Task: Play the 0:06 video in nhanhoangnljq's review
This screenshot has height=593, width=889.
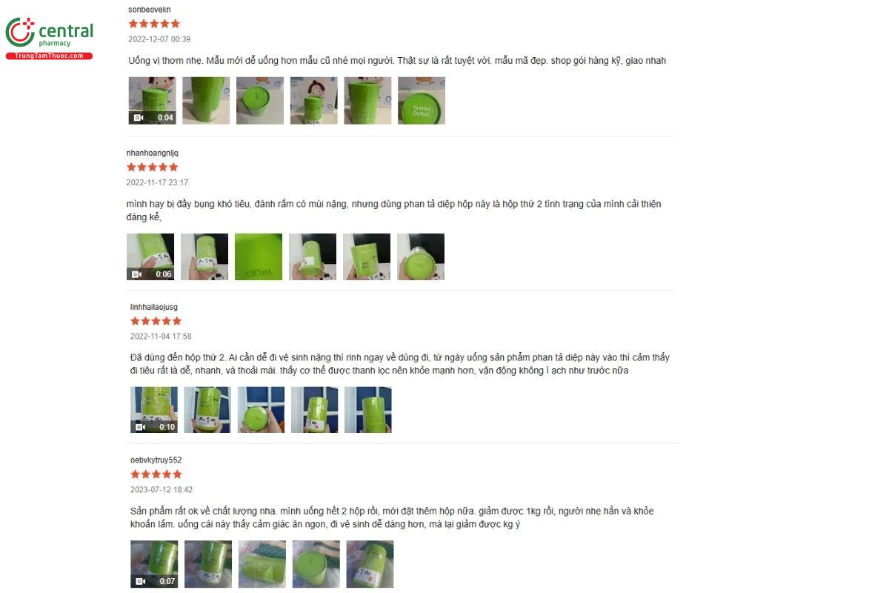Action: click(150, 256)
